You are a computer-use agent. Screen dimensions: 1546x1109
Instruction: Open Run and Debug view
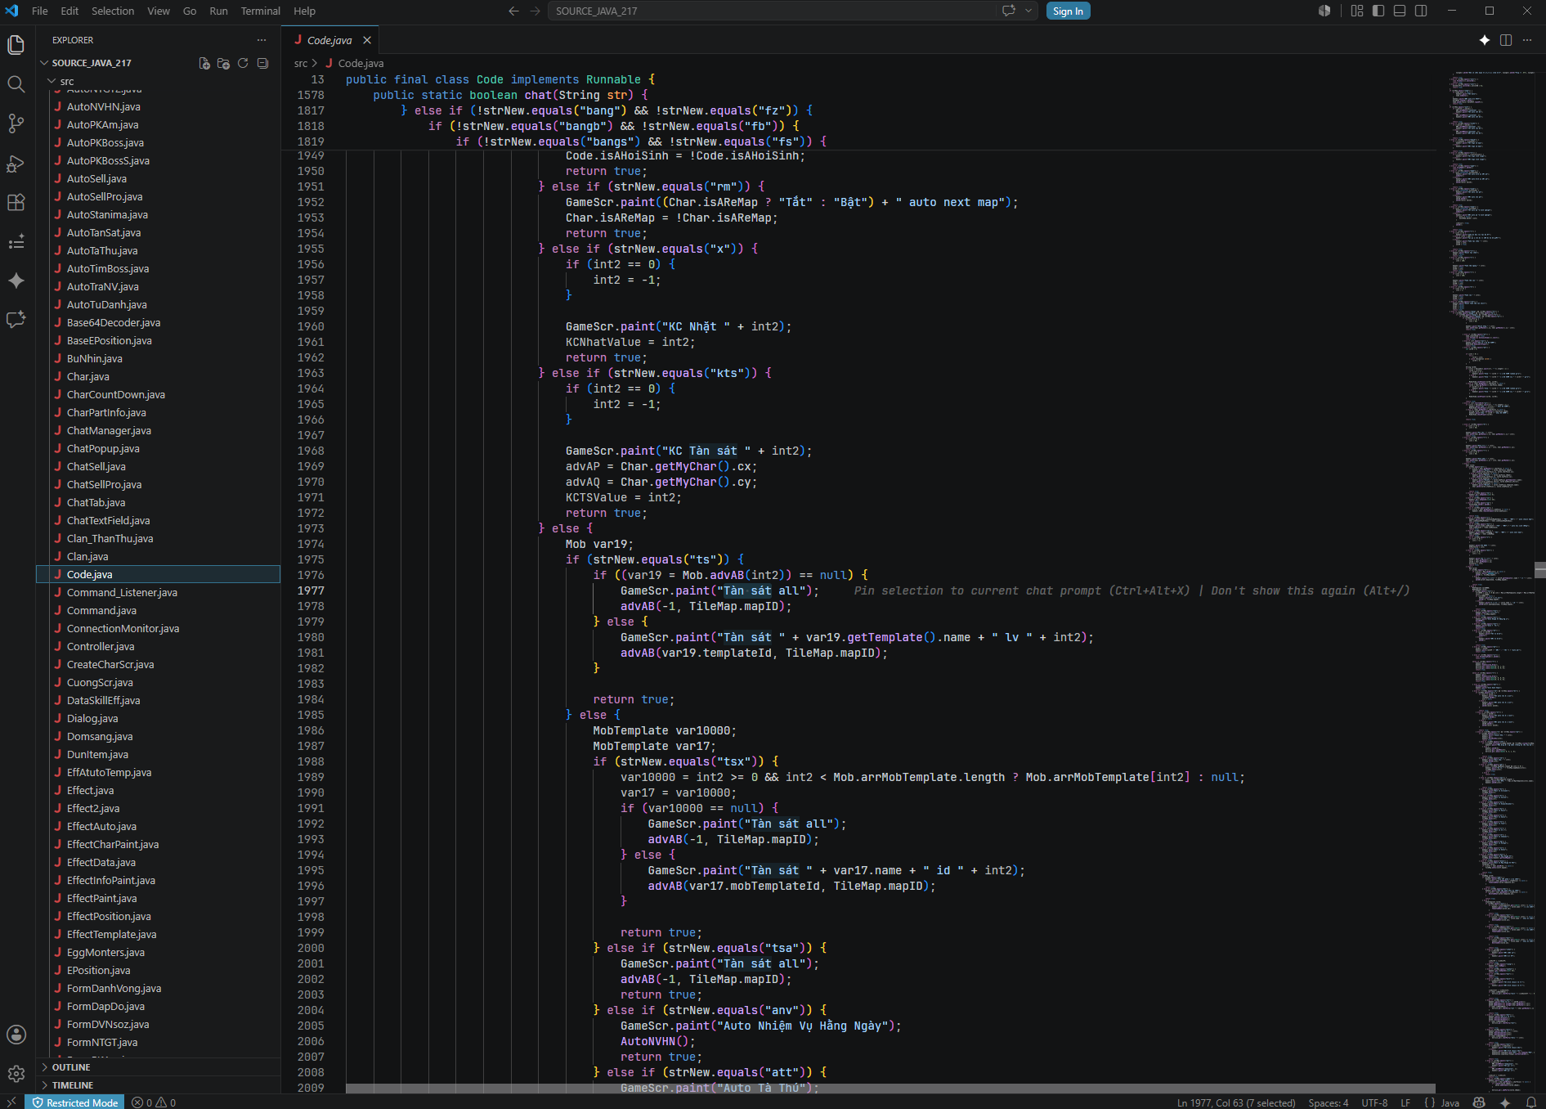(x=16, y=163)
